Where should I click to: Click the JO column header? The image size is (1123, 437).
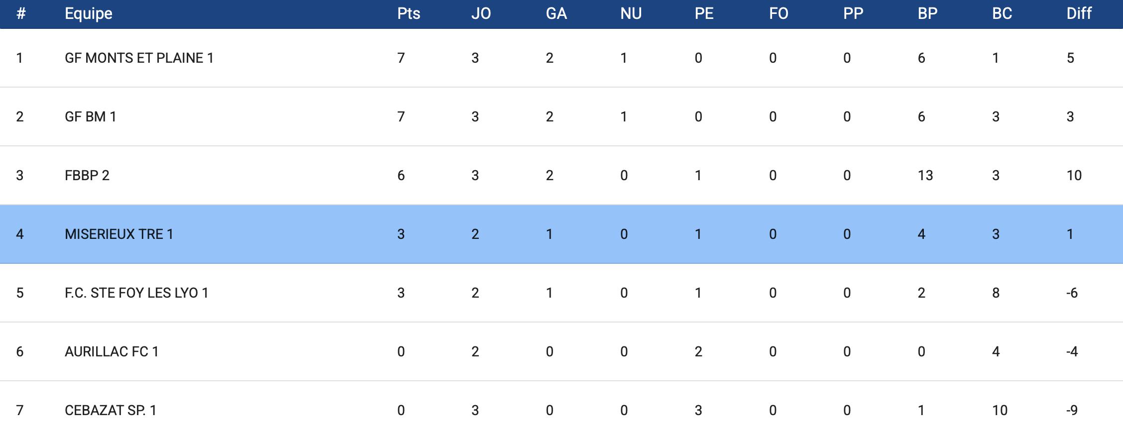point(481,13)
